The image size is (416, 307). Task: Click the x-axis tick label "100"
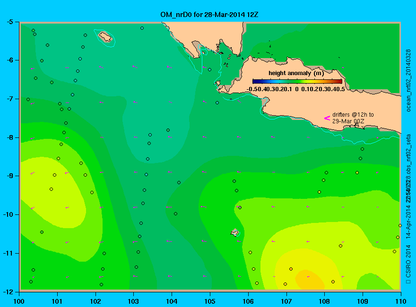click(19, 301)
